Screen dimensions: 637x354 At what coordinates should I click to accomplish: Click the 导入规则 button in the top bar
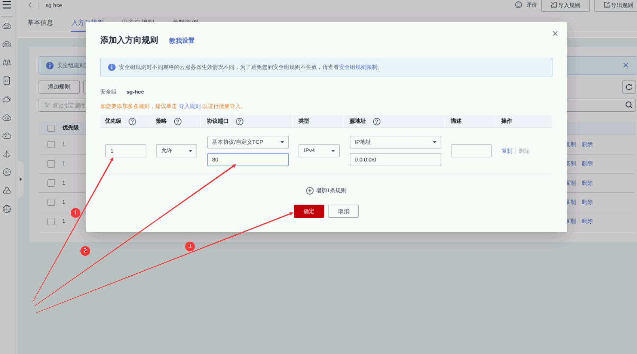tap(566, 5)
